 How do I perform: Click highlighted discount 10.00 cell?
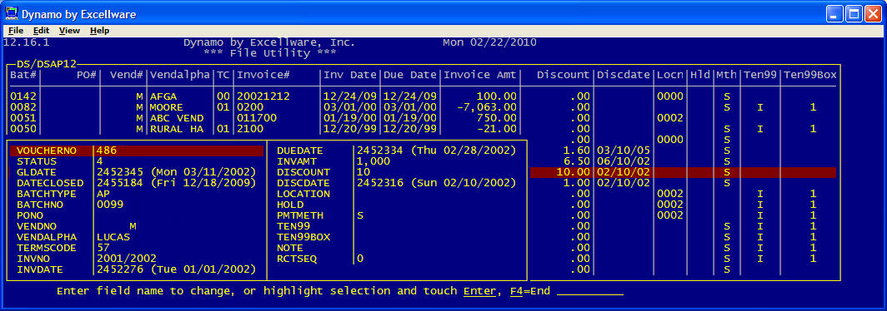[573, 172]
